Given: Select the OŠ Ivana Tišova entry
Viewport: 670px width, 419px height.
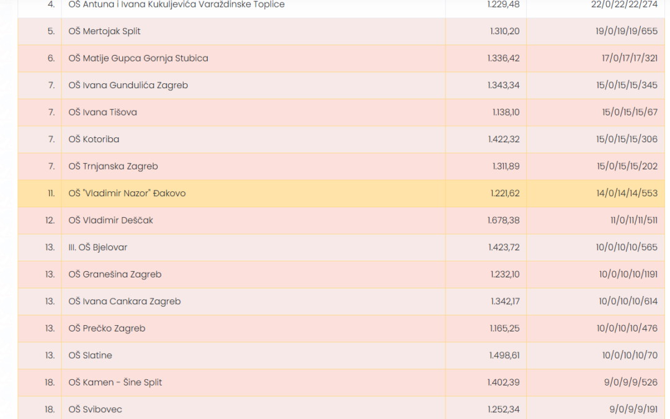Looking at the screenshot, I should [102, 112].
